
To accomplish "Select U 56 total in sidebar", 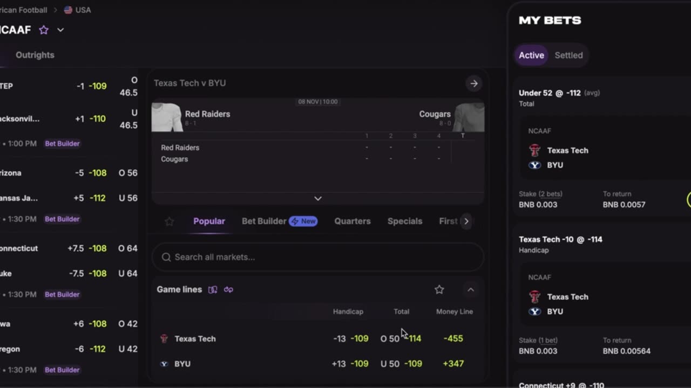I will point(128,198).
